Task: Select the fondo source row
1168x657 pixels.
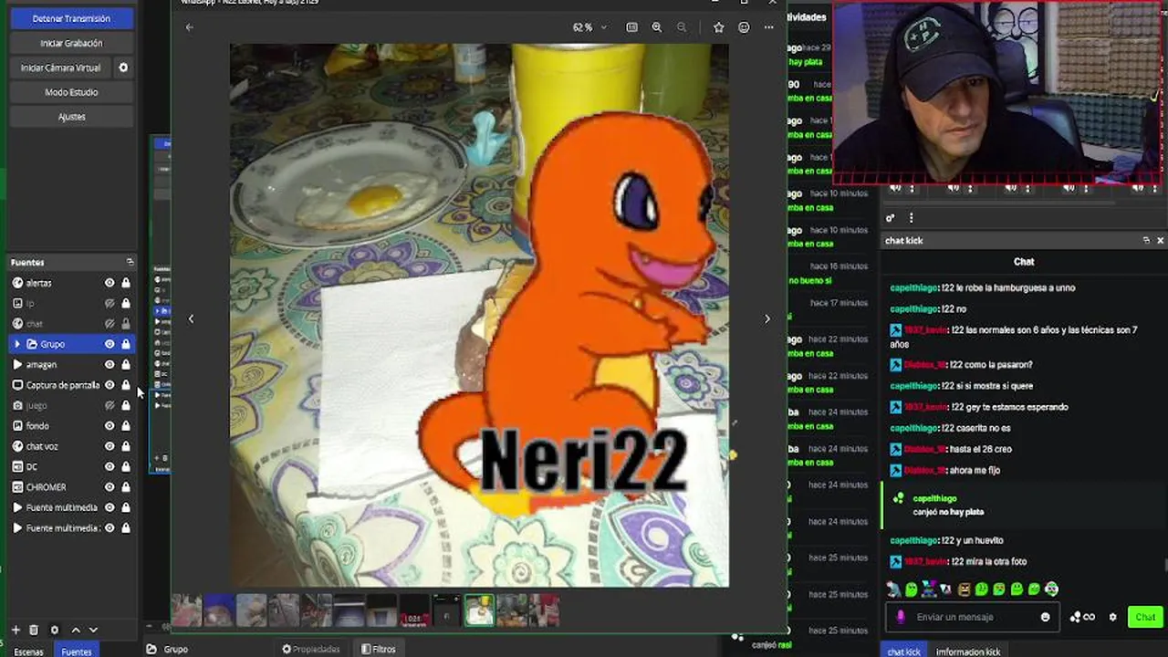Action: pos(71,425)
